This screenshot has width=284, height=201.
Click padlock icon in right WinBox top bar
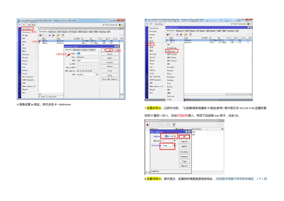[251, 24]
